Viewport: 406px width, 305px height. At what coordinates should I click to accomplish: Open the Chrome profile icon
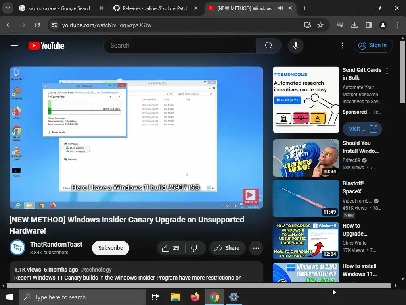click(383, 25)
